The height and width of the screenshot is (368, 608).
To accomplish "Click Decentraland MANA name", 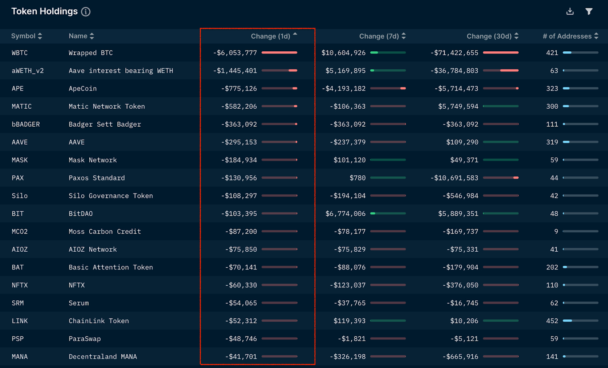I will coord(103,357).
